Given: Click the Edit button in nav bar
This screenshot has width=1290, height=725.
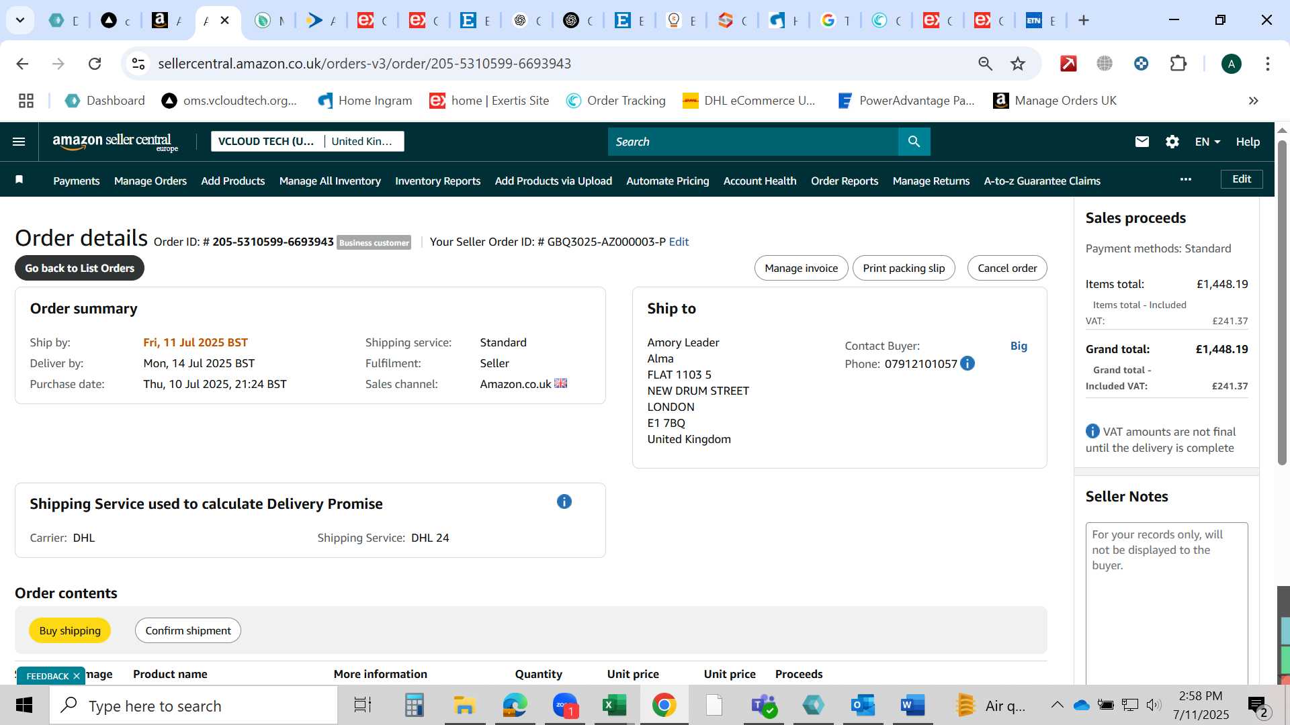Looking at the screenshot, I should pos(1242,179).
